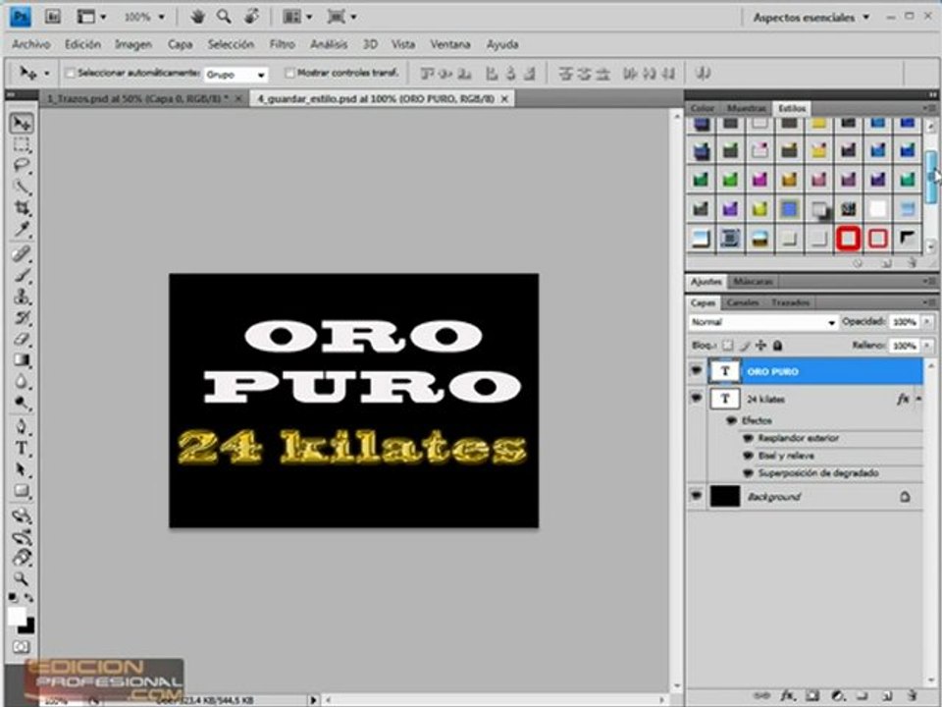Image resolution: width=942 pixels, height=707 pixels.
Task: Click the foreground white color swatch
Action: pos(17,617)
